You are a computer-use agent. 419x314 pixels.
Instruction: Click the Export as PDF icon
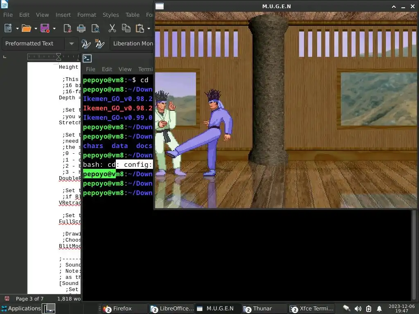pyautogui.click(x=68, y=28)
